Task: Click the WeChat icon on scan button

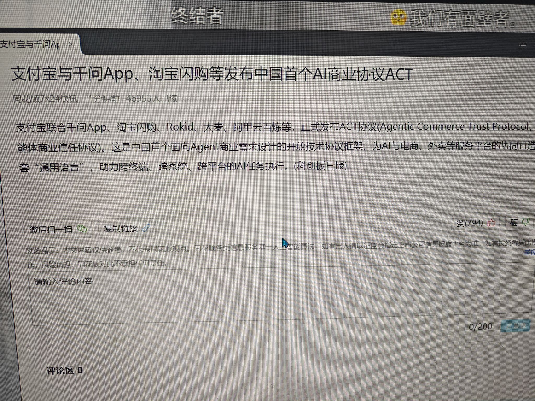Action: tap(82, 229)
